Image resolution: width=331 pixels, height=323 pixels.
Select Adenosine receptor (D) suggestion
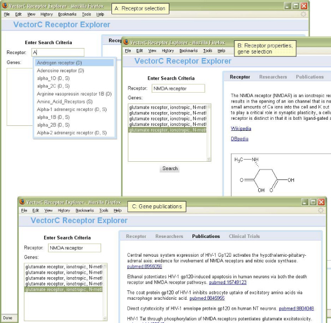point(74,71)
